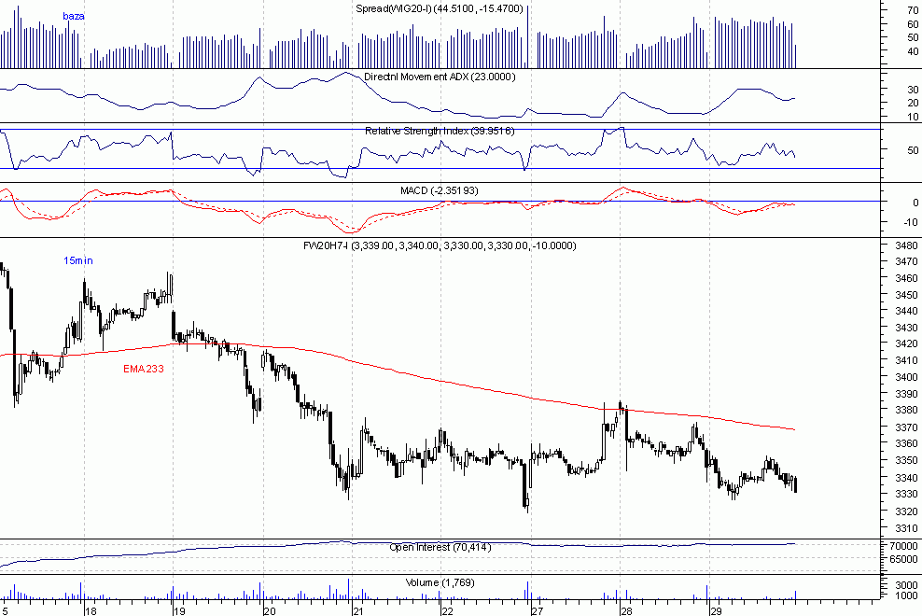This screenshot has width=922, height=616.
Task: Click the 3400 price axis label
Action: [x=900, y=377]
